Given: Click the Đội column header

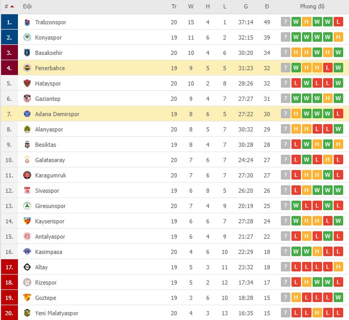Looking at the screenshot, I should pos(27,7).
